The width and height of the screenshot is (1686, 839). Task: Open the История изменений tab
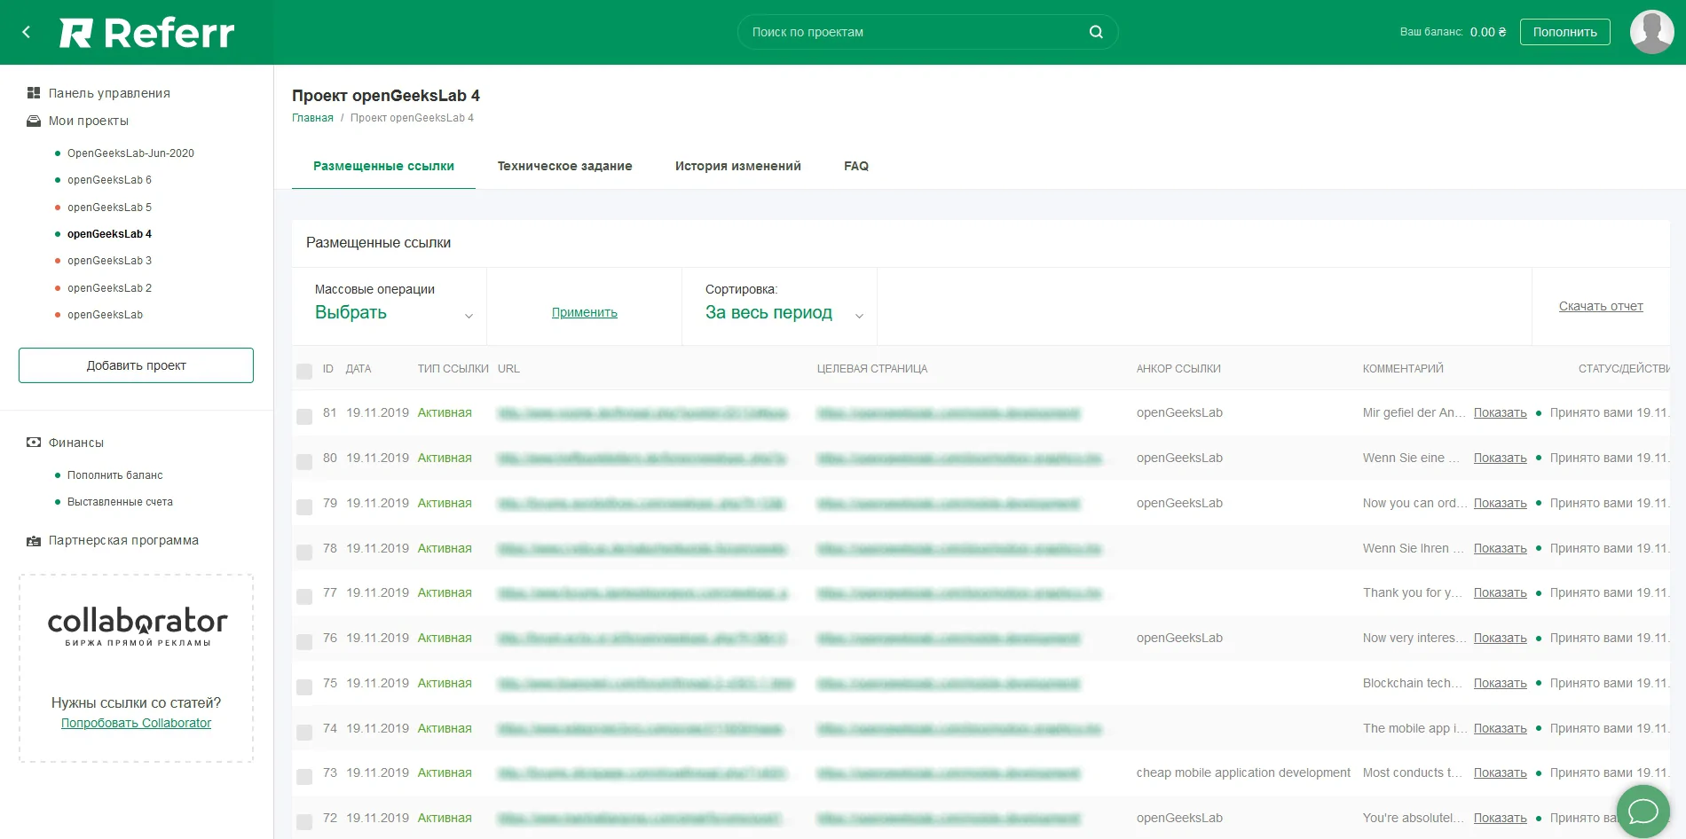tap(737, 166)
